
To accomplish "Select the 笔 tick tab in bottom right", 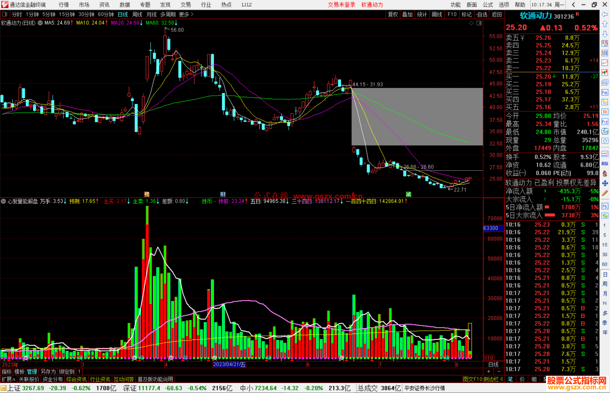I will click(510, 379).
